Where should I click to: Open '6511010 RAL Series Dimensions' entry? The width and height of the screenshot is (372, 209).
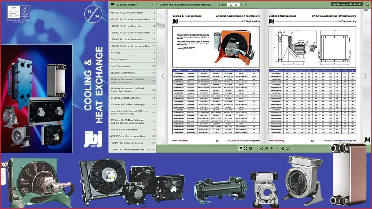click(132, 13)
